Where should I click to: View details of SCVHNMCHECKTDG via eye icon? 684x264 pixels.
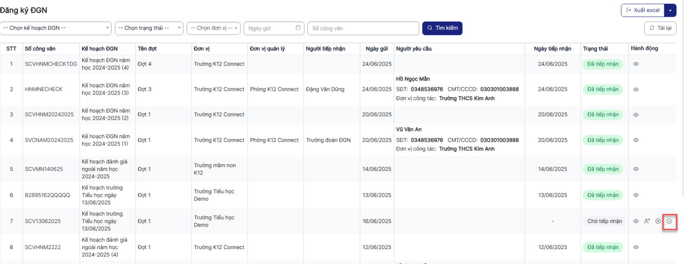coord(636,64)
